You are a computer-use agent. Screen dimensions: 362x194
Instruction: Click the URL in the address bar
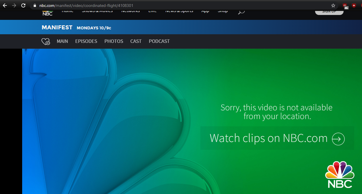pyautogui.click(x=86, y=5)
